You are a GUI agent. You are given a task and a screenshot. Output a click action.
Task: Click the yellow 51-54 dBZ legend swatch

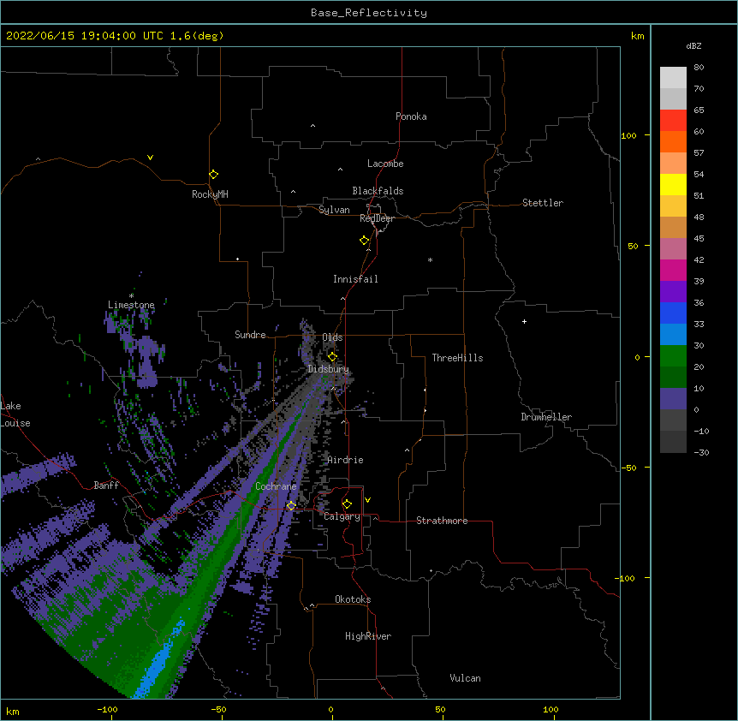(673, 184)
